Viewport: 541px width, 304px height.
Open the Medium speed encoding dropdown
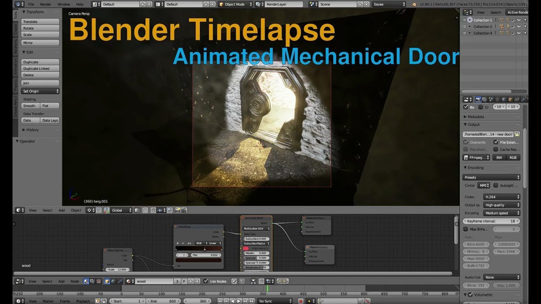[502, 213]
